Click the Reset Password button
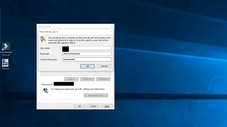The width and height of the screenshot is (227, 127). (96, 95)
